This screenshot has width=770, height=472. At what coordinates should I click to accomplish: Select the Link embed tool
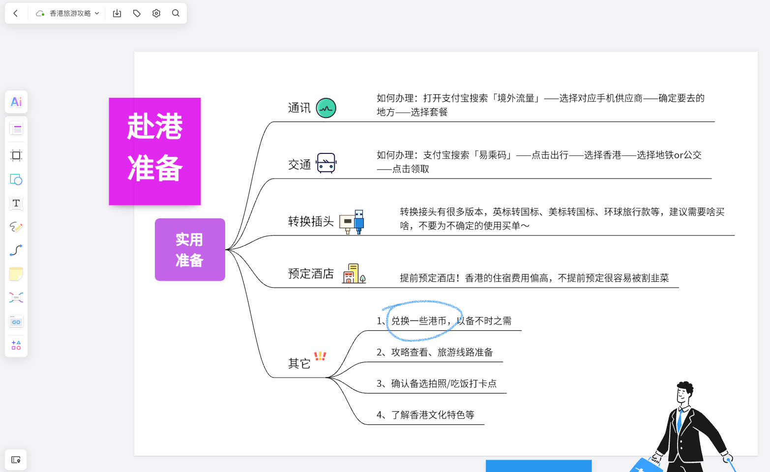[16, 322]
